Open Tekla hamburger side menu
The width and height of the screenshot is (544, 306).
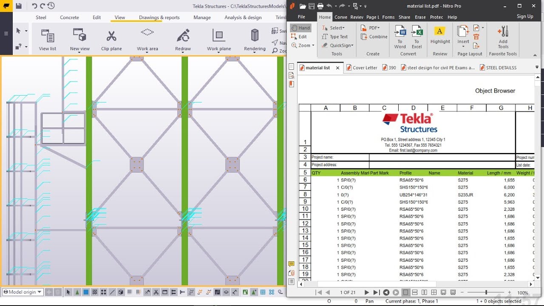6,33
